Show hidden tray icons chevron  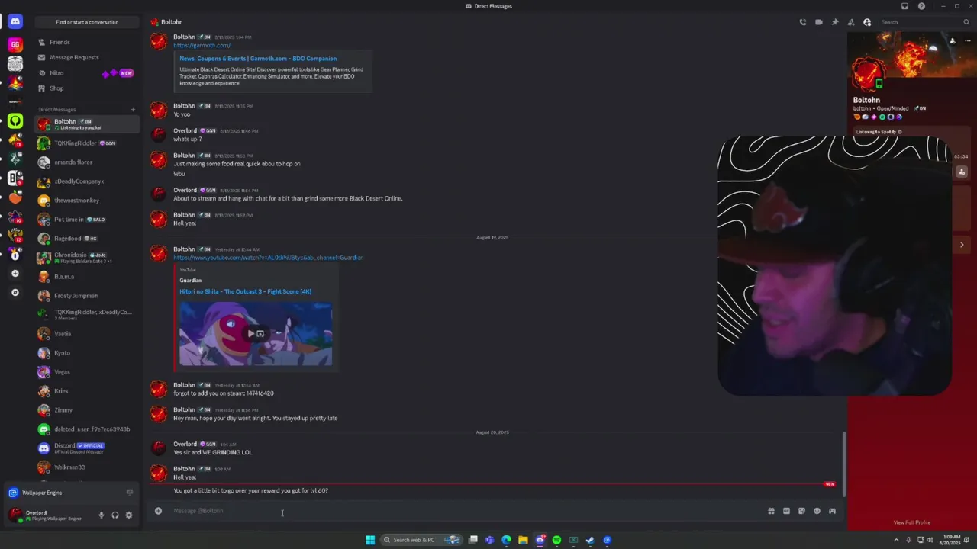pos(897,540)
